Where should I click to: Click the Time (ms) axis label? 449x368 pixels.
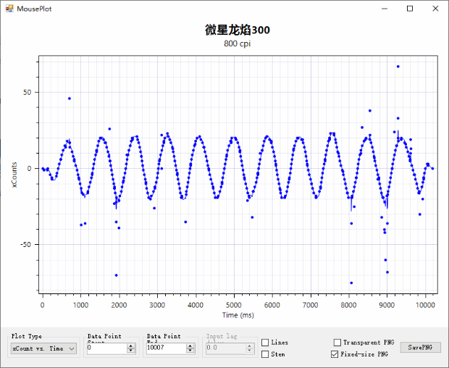(238, 315)
